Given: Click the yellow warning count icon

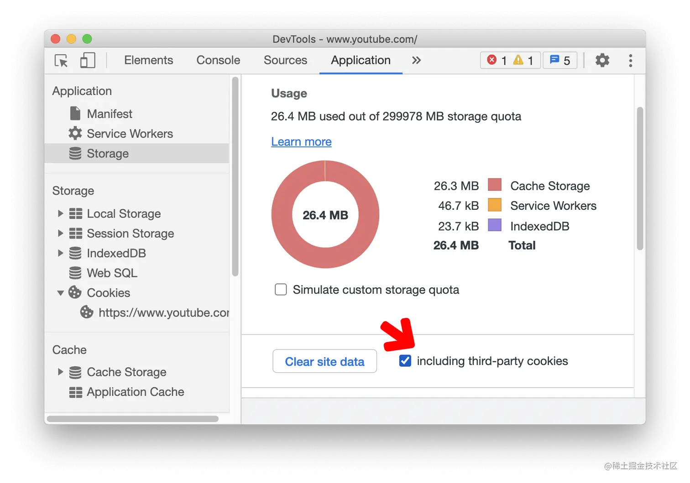Looking at the screenshot, I should (518, 60).
